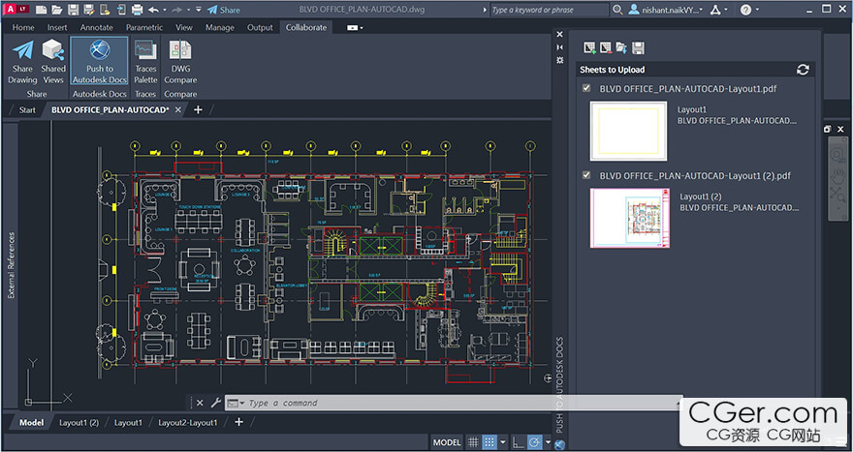853x452 pixels.
Task: Open the Undo history dropdown arrow
Action: pyautogui.click(x=165, y=10)
